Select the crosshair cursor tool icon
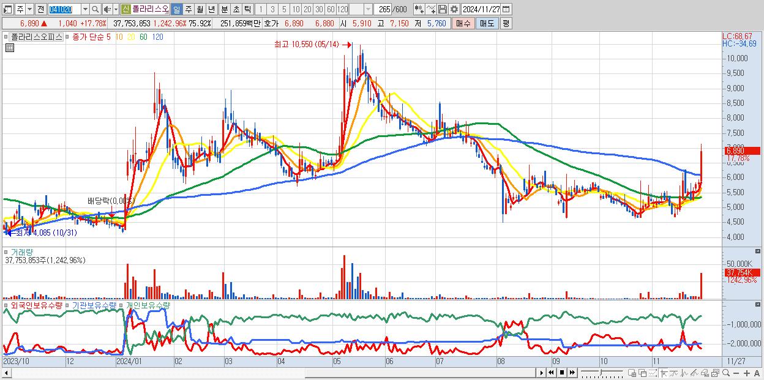The width and height of the screenshot is (764, 380). tap(664, 373)
